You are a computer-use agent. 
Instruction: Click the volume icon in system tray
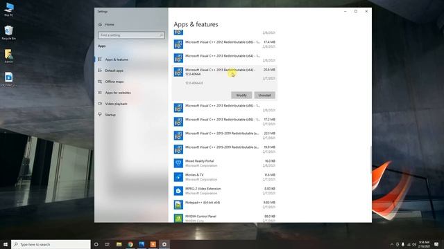pos(414,244)
